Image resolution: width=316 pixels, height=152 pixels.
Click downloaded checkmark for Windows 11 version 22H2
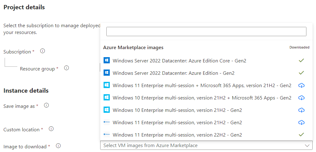point(301,135)
